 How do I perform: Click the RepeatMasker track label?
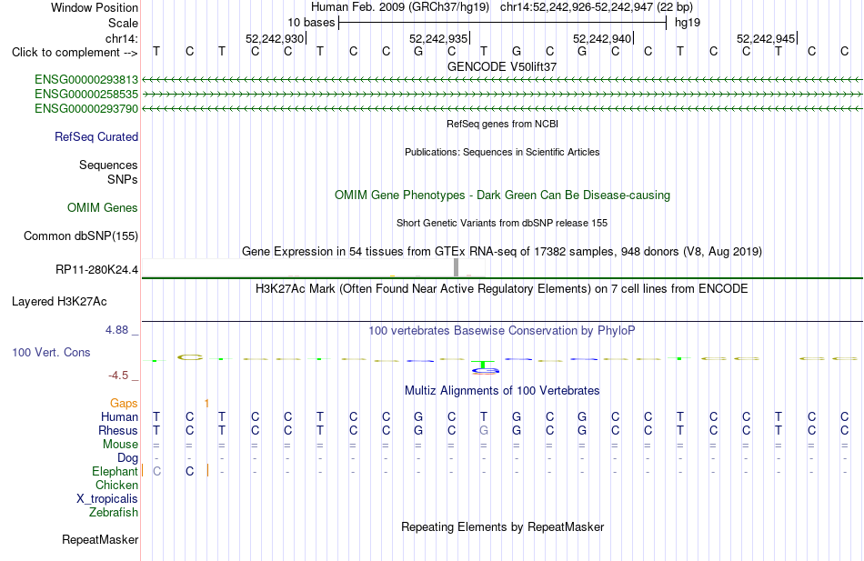[100, 539]
